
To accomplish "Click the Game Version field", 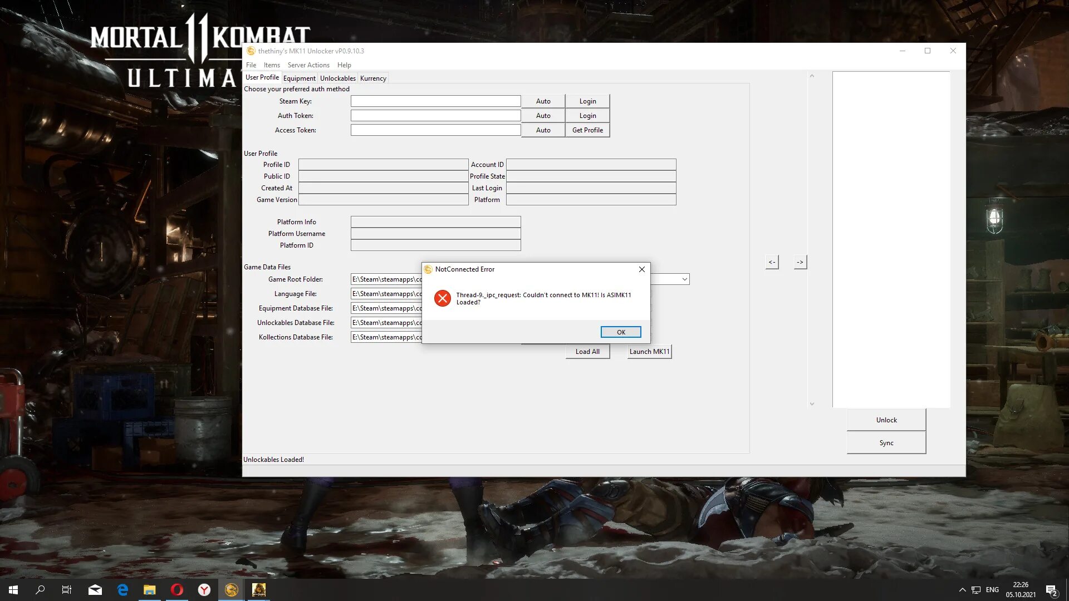I will 383,200.
